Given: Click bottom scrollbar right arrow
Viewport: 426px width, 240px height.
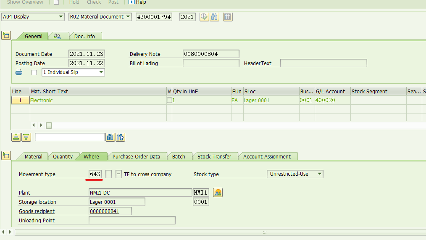Looking at the screenshot, I should tap(10, 232).
